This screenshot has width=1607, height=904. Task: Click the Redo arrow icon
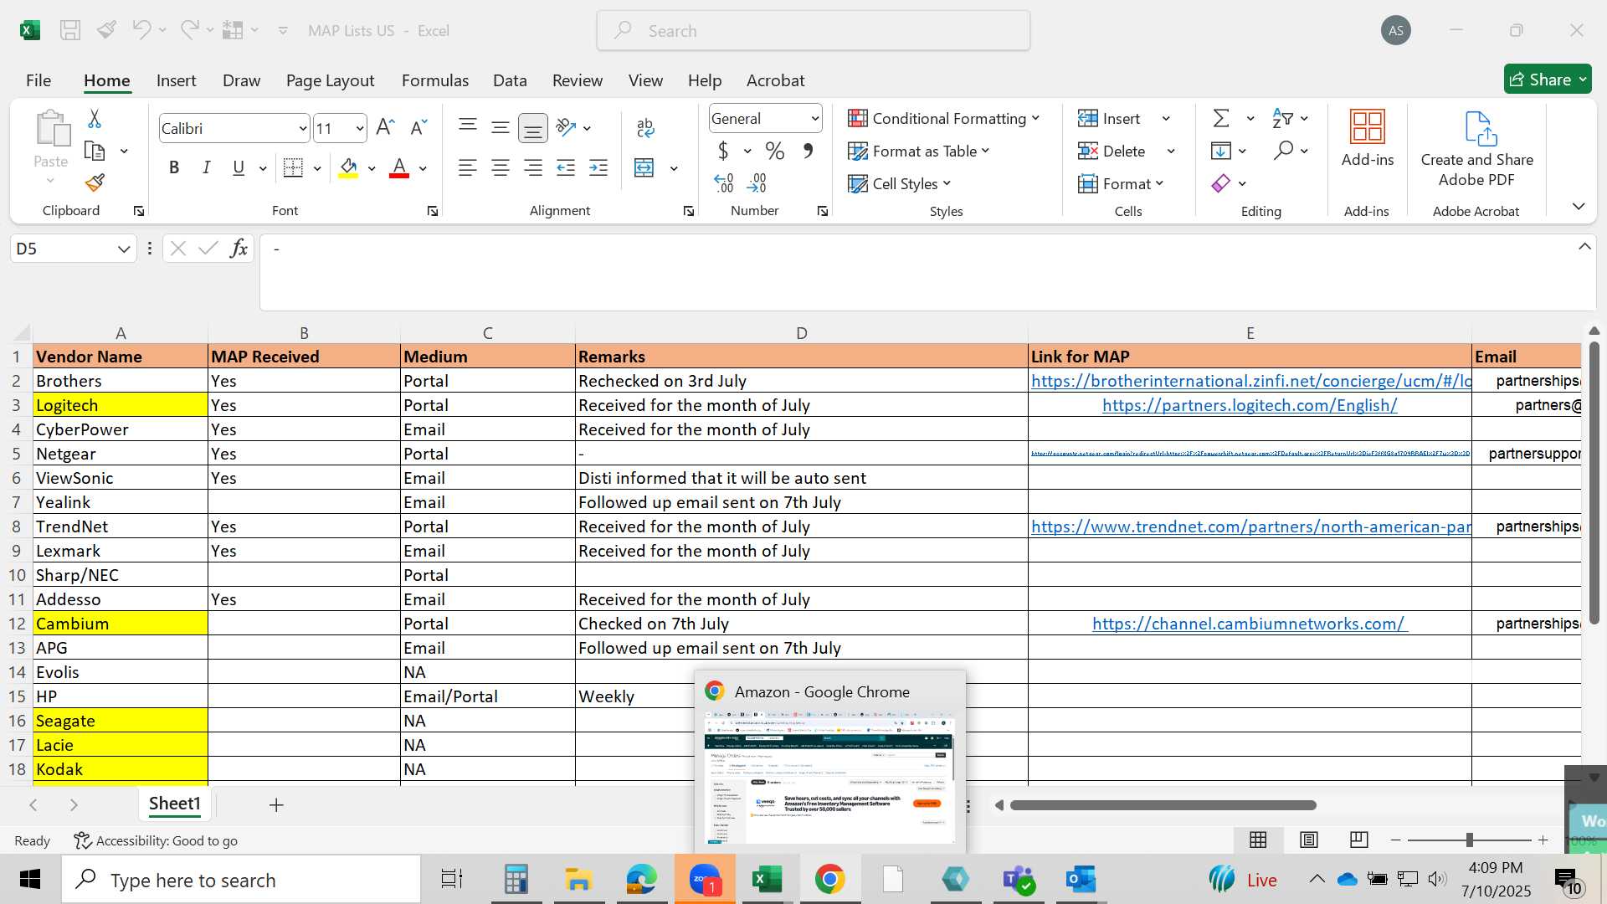point(190,30)
